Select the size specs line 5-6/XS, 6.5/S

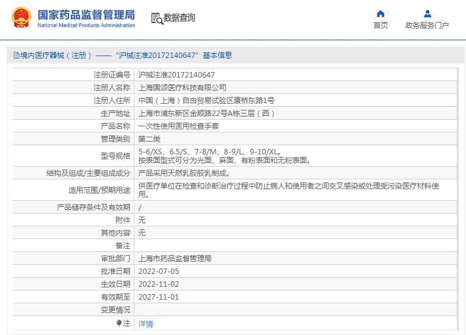pyautogui.click(x=210, y=152)
